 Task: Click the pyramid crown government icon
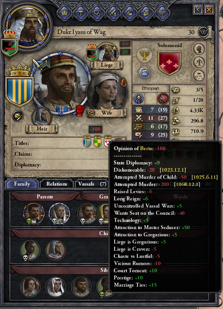pyautogui.click(x=145, y=72)
